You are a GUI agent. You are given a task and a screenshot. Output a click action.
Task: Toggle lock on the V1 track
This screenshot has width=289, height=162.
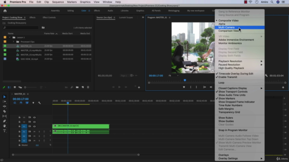19,126
